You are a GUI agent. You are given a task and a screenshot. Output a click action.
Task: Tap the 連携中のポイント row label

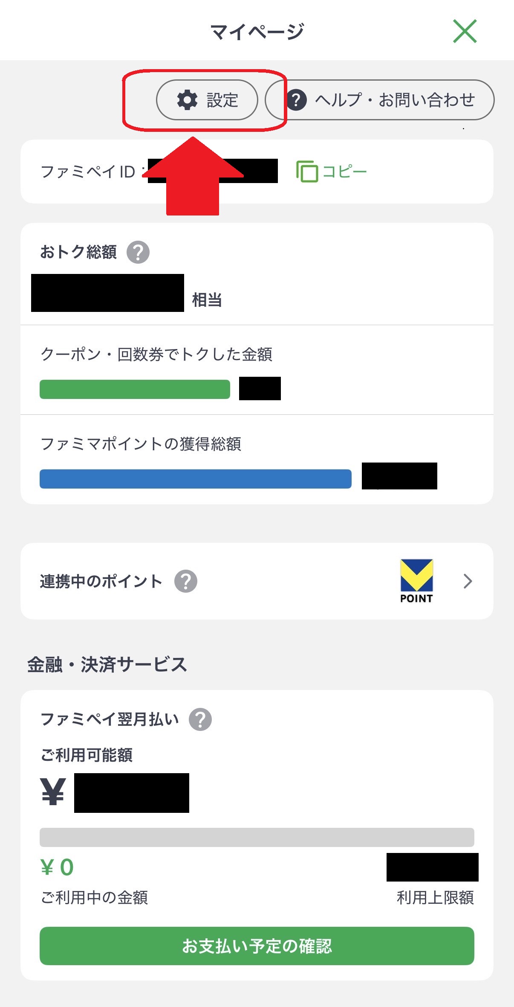click(101, 581)
